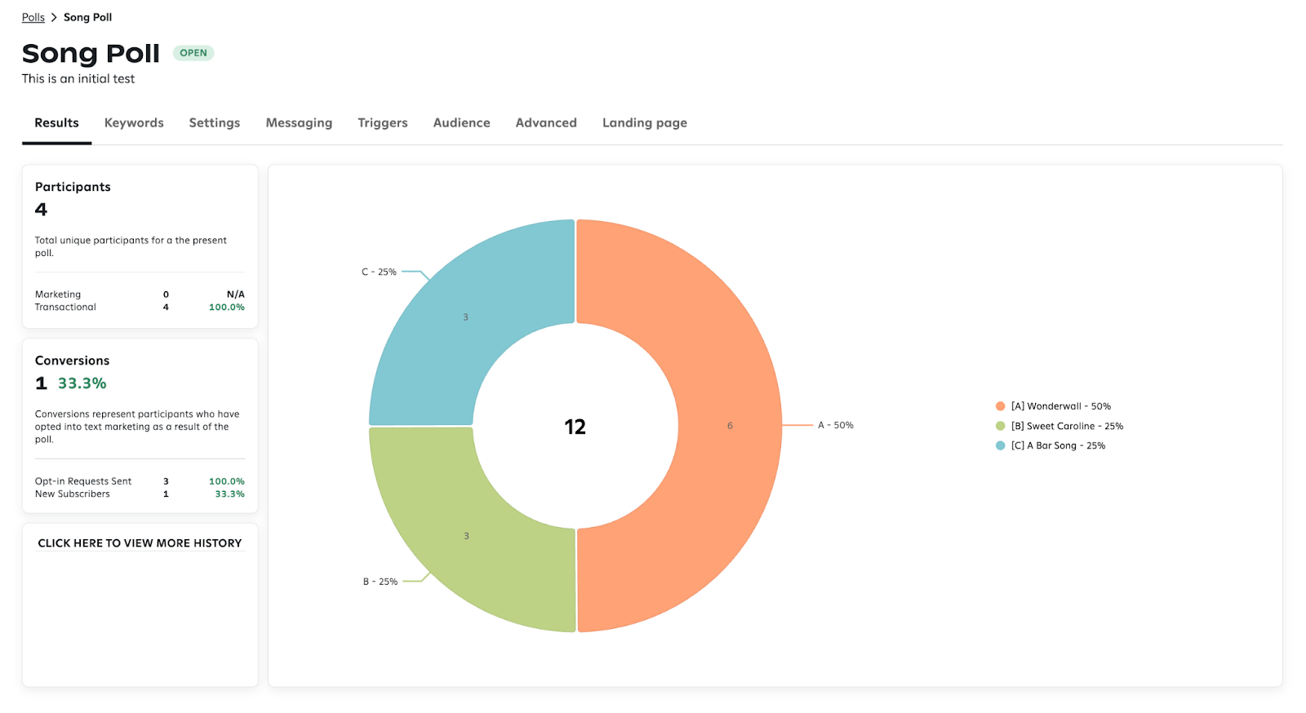Viewport: 1306px width, 713px height.
Task: Click here to view more history
Action: coord(140,543)
